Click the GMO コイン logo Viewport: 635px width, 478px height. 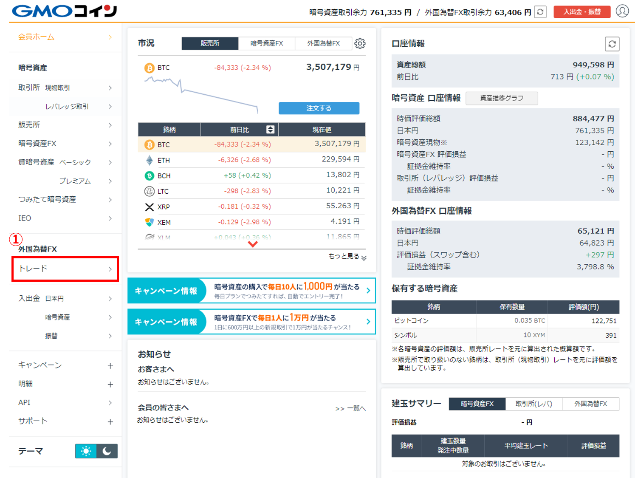tap(65, 11)
